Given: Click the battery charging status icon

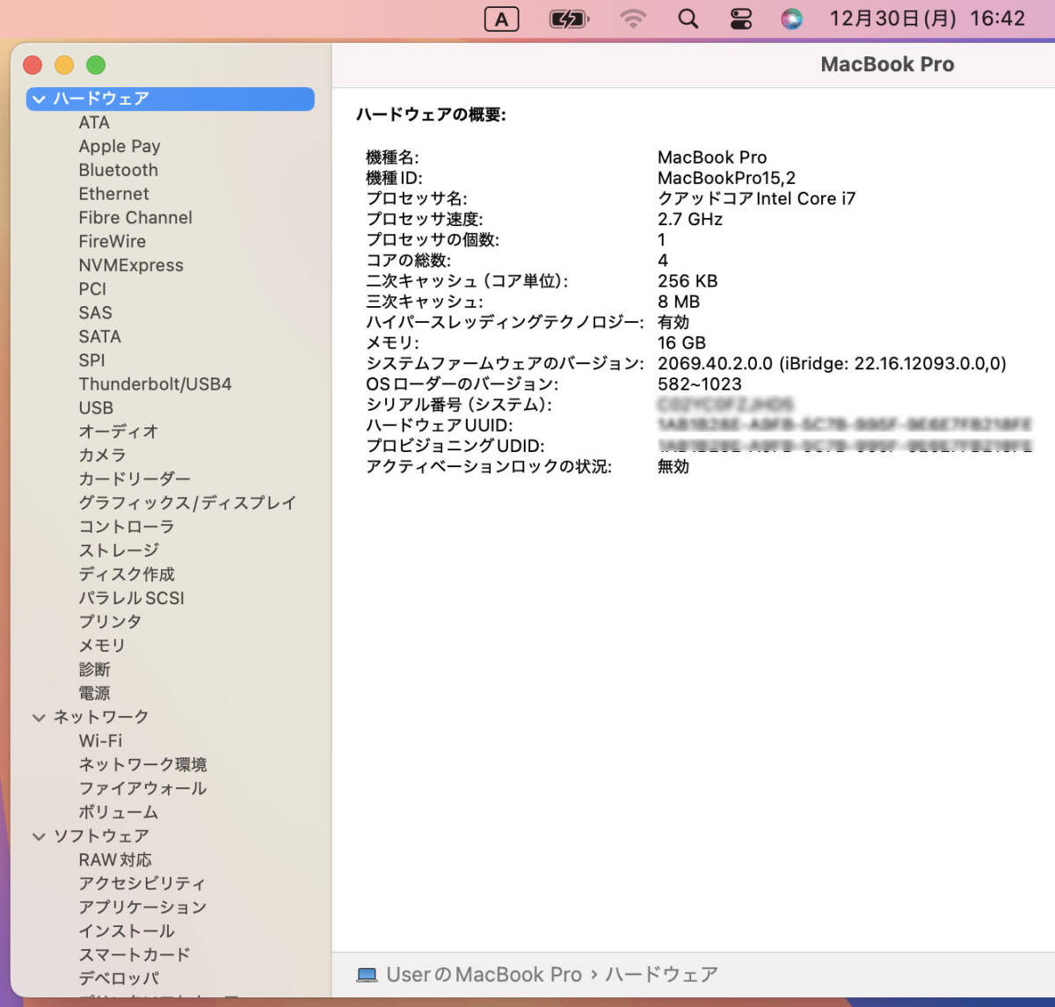Looking at the screenshot, I should [x=569, y=19].
